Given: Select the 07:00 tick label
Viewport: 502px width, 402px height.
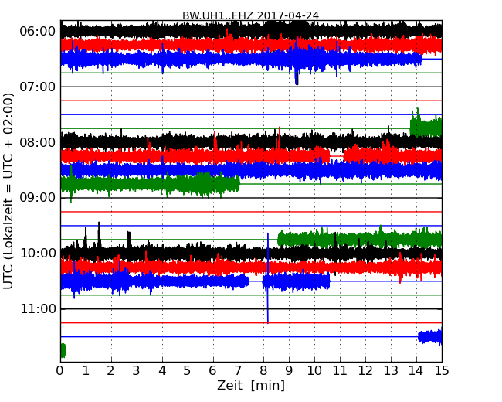Looking at the screenshot, I should pos(37,87).
